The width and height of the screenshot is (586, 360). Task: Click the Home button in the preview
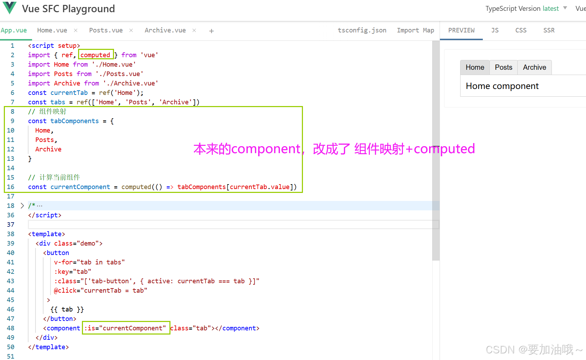point(475,67)
